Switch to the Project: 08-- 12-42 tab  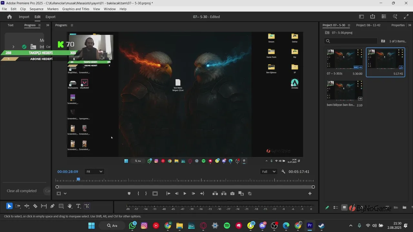pos(368,25)
